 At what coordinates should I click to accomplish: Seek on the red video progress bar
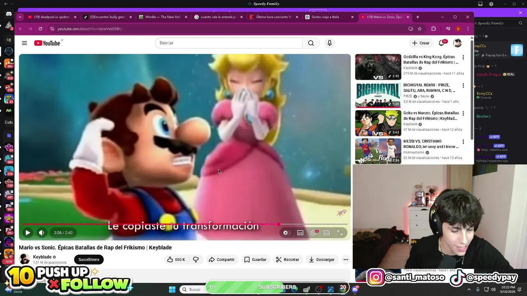click(x=185, y=224)
